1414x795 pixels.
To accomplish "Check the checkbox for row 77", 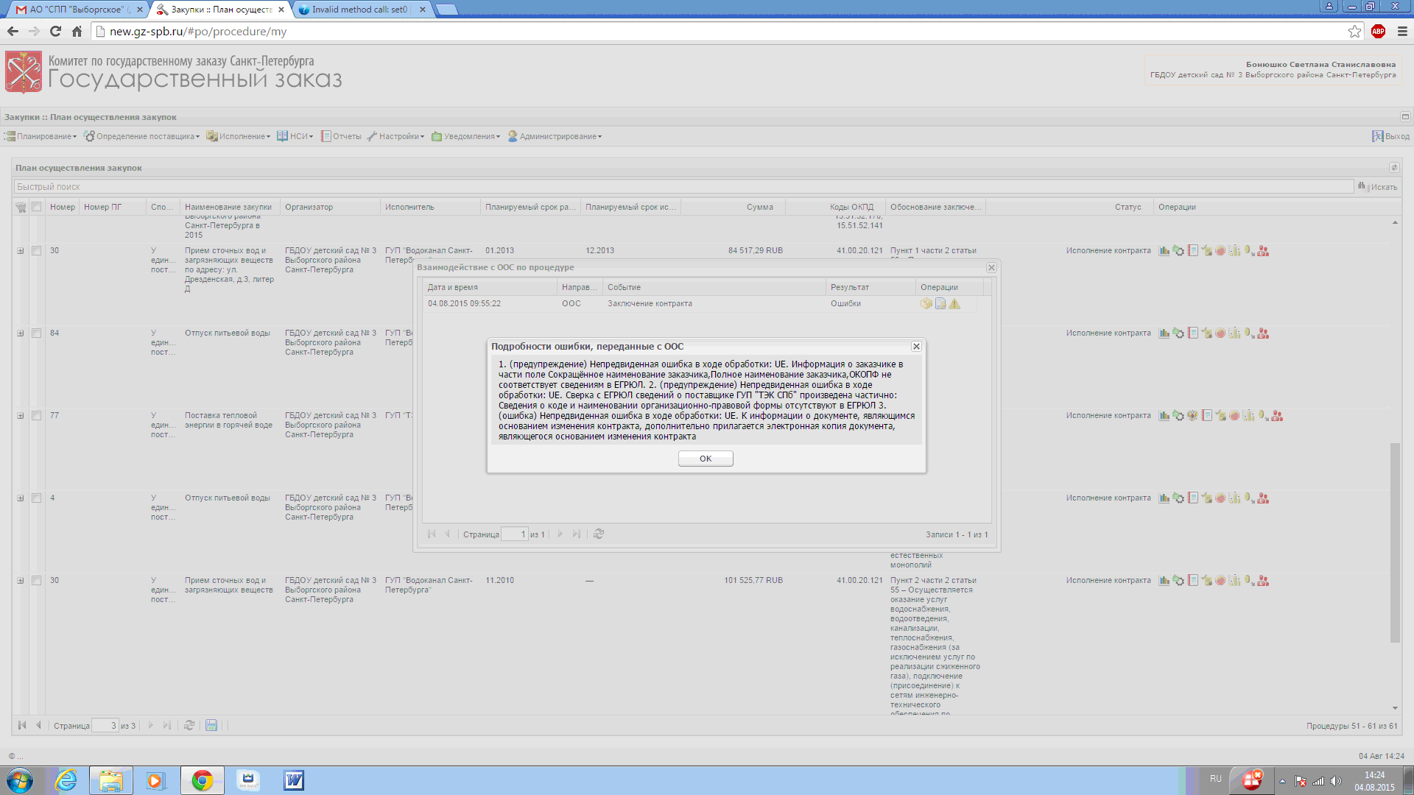I will pyautogui.click(x=36, y=416).
